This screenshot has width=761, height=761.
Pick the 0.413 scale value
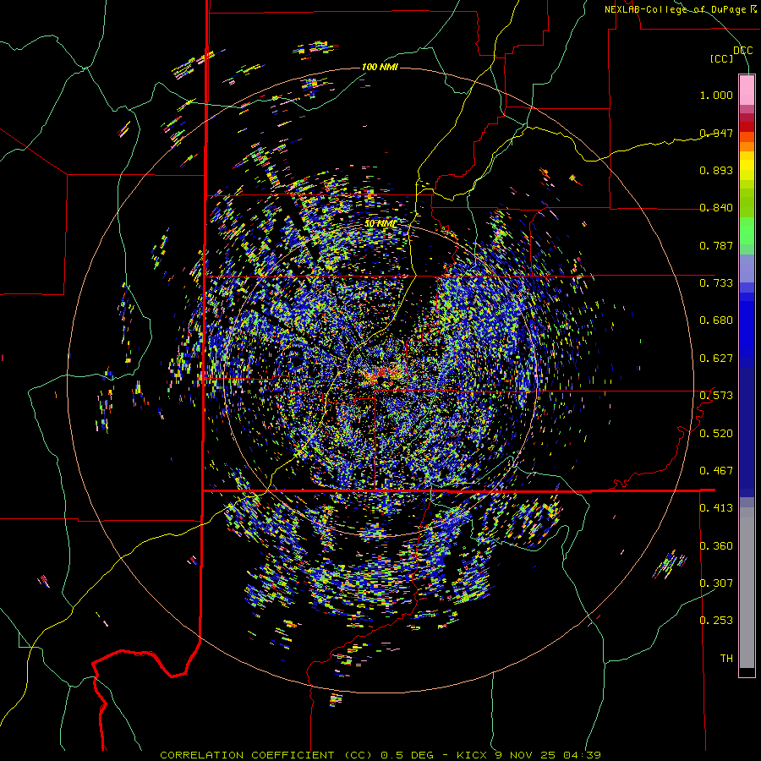(x=716, y=508)
